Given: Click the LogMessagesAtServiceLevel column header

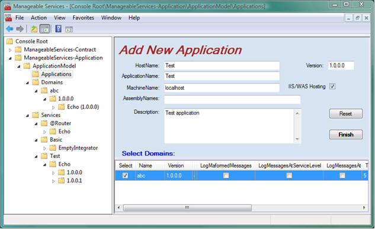Looking at the screenshot, I should click(289, 166).
